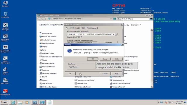The image size is (187, 105).
Task: Click the All Control Panel Items breadcrumb
Action: pos(73,19)
